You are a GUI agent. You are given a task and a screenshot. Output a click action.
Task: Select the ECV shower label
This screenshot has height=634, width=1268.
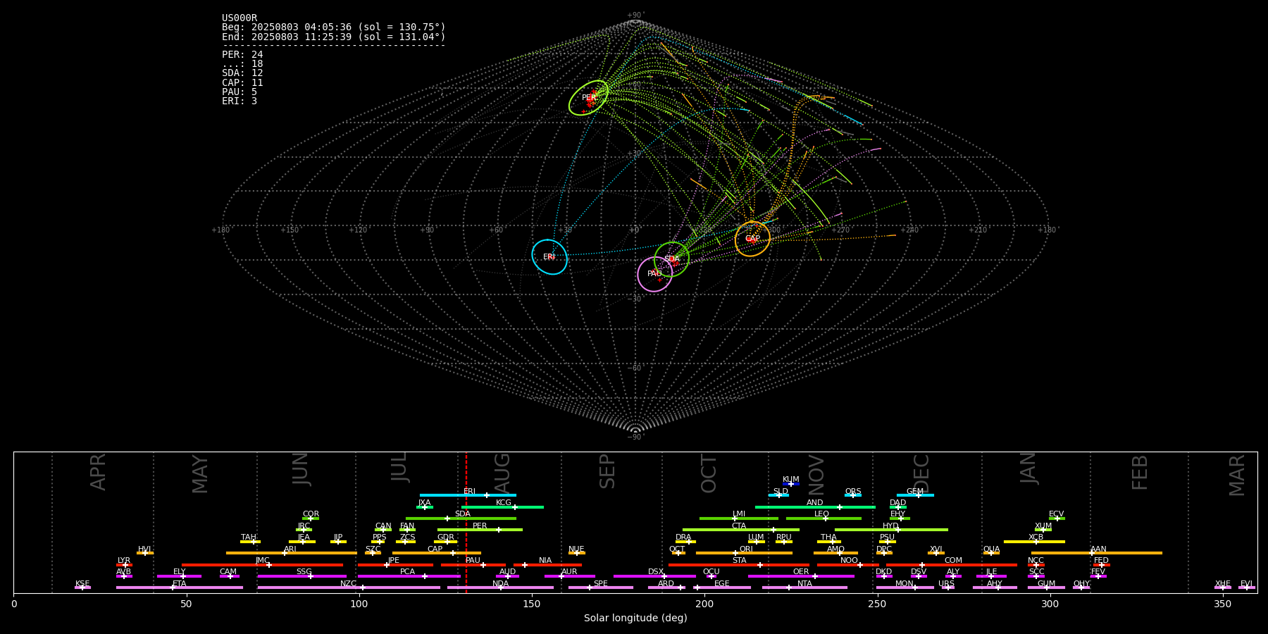click(x=1057, y=514)
